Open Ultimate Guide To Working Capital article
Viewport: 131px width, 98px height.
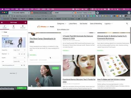tap(112, 37)
